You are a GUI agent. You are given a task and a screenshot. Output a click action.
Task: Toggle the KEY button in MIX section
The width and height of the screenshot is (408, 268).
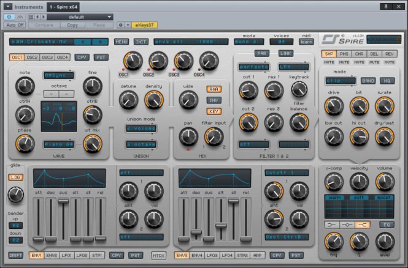pos(214,111)
